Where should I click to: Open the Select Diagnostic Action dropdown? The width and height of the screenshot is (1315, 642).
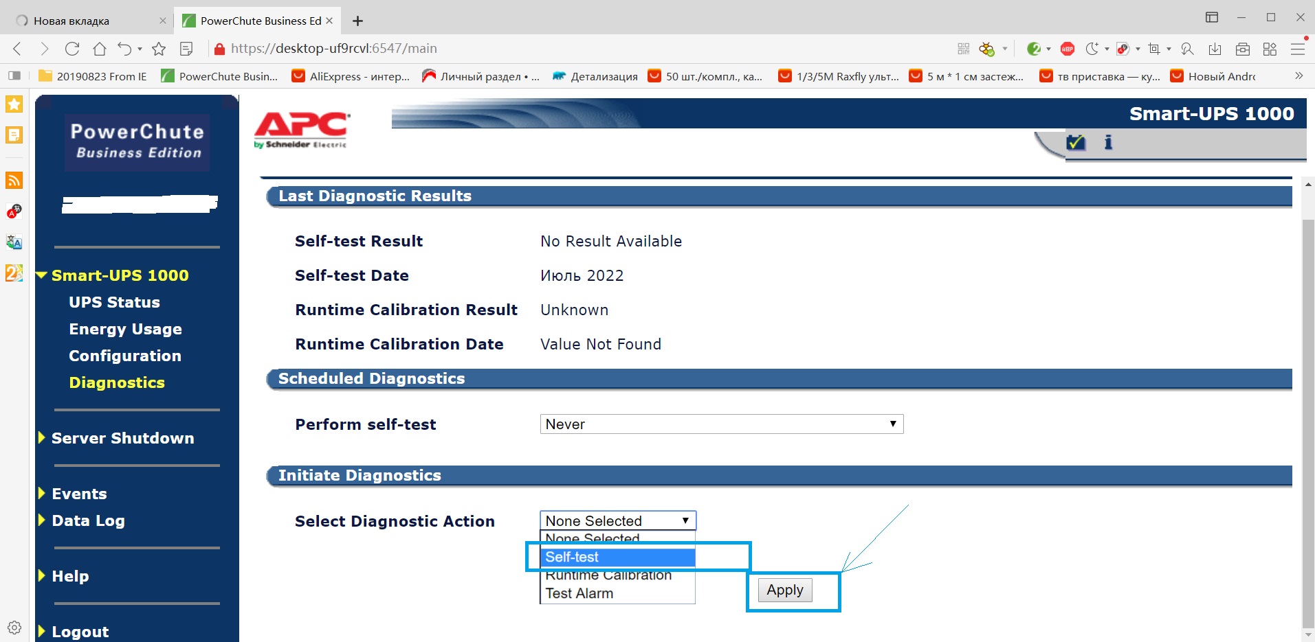(618, 520)
